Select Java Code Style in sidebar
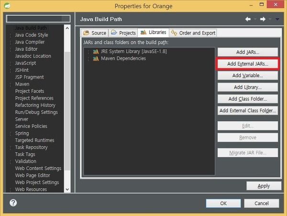The width and height of the screenshot is (287, 216). point(32,35)
